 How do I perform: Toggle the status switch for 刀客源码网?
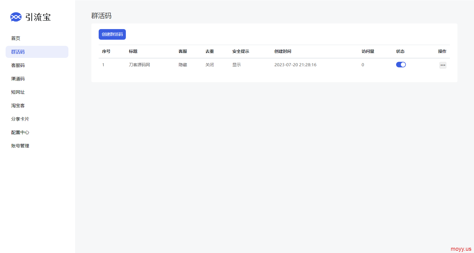(401, 65)
